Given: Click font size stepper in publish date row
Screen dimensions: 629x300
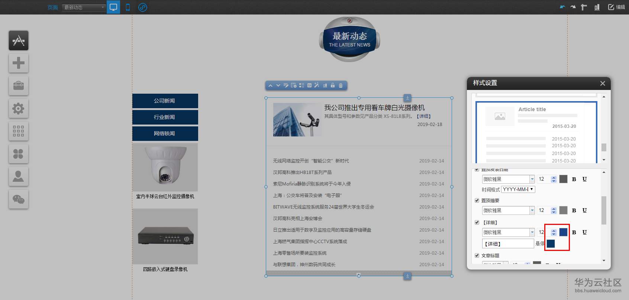Looking at the screenshot, I should tap(554, 179).
